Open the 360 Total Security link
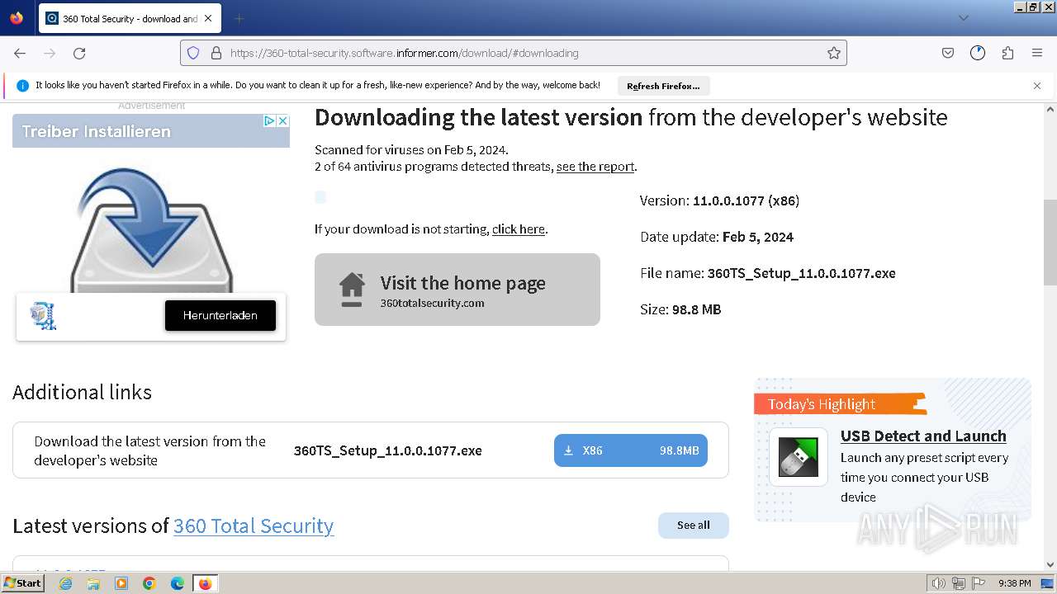 click(x=254, y=526)
